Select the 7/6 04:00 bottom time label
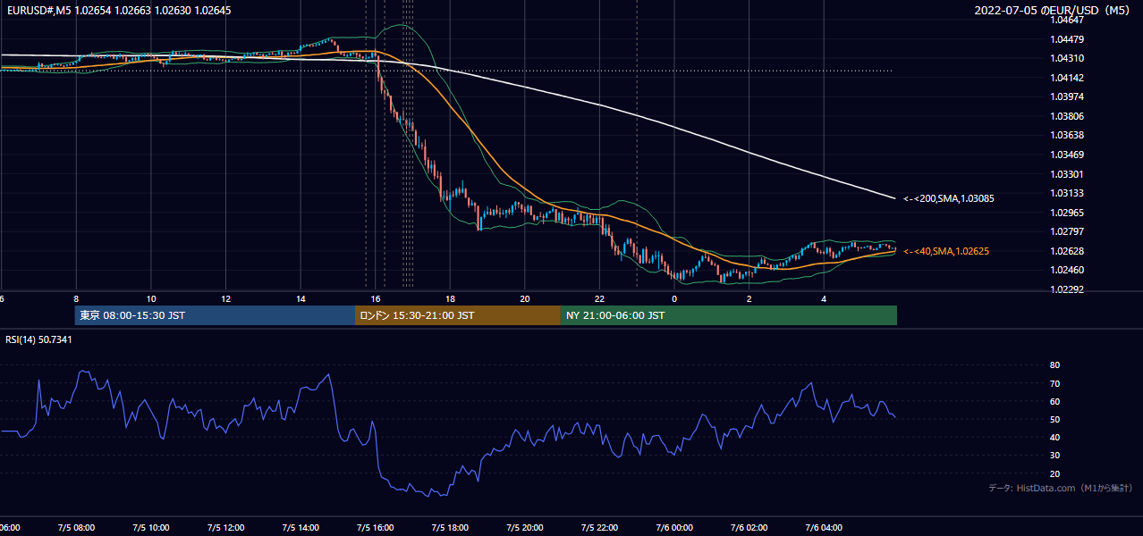The image size is (1143, 536). pyautogui.click(x=824, y=527)
